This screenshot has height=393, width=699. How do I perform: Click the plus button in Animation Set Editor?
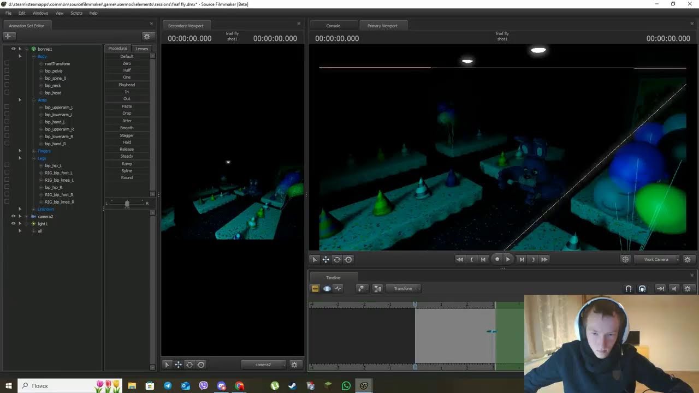(8, 36)
